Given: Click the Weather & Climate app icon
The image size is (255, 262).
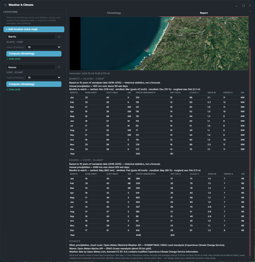Looking at the screenshot, I should tap(5, 5).
